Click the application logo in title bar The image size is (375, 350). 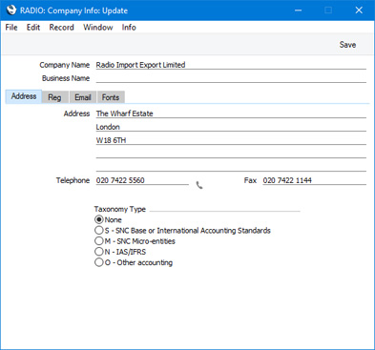coord(11,10)
